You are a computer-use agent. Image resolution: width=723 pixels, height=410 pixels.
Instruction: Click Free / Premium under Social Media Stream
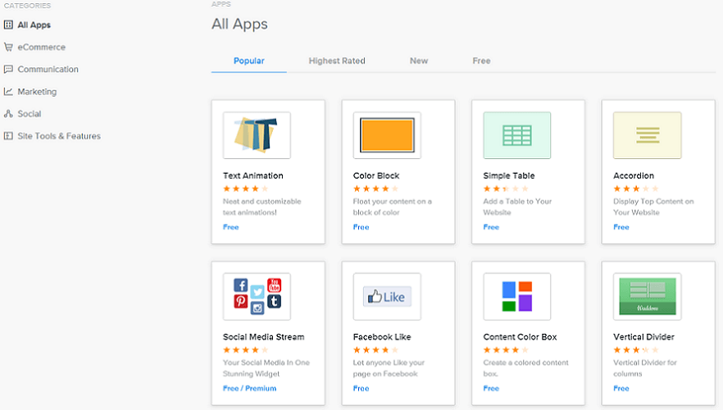[250, 389]
